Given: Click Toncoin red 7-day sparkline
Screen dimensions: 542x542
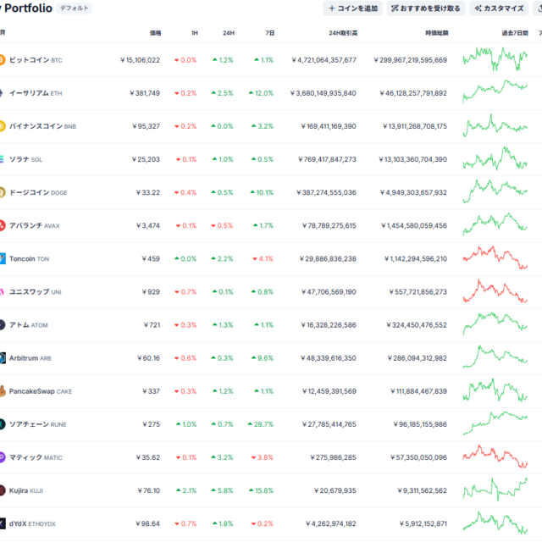Looking at the screenshot, I should pos(495,257).
